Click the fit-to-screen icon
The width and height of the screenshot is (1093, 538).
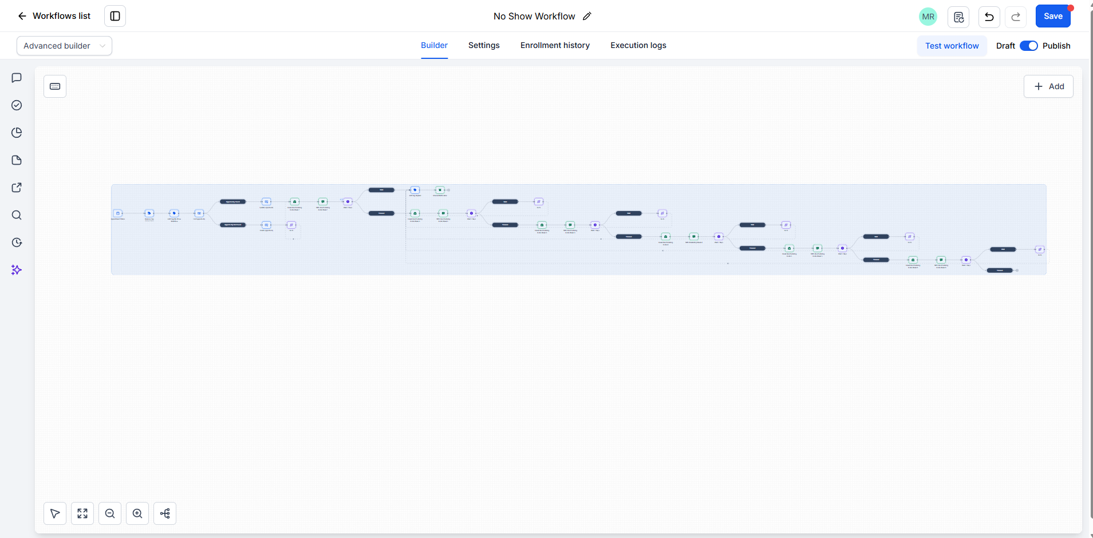[82, 513]
